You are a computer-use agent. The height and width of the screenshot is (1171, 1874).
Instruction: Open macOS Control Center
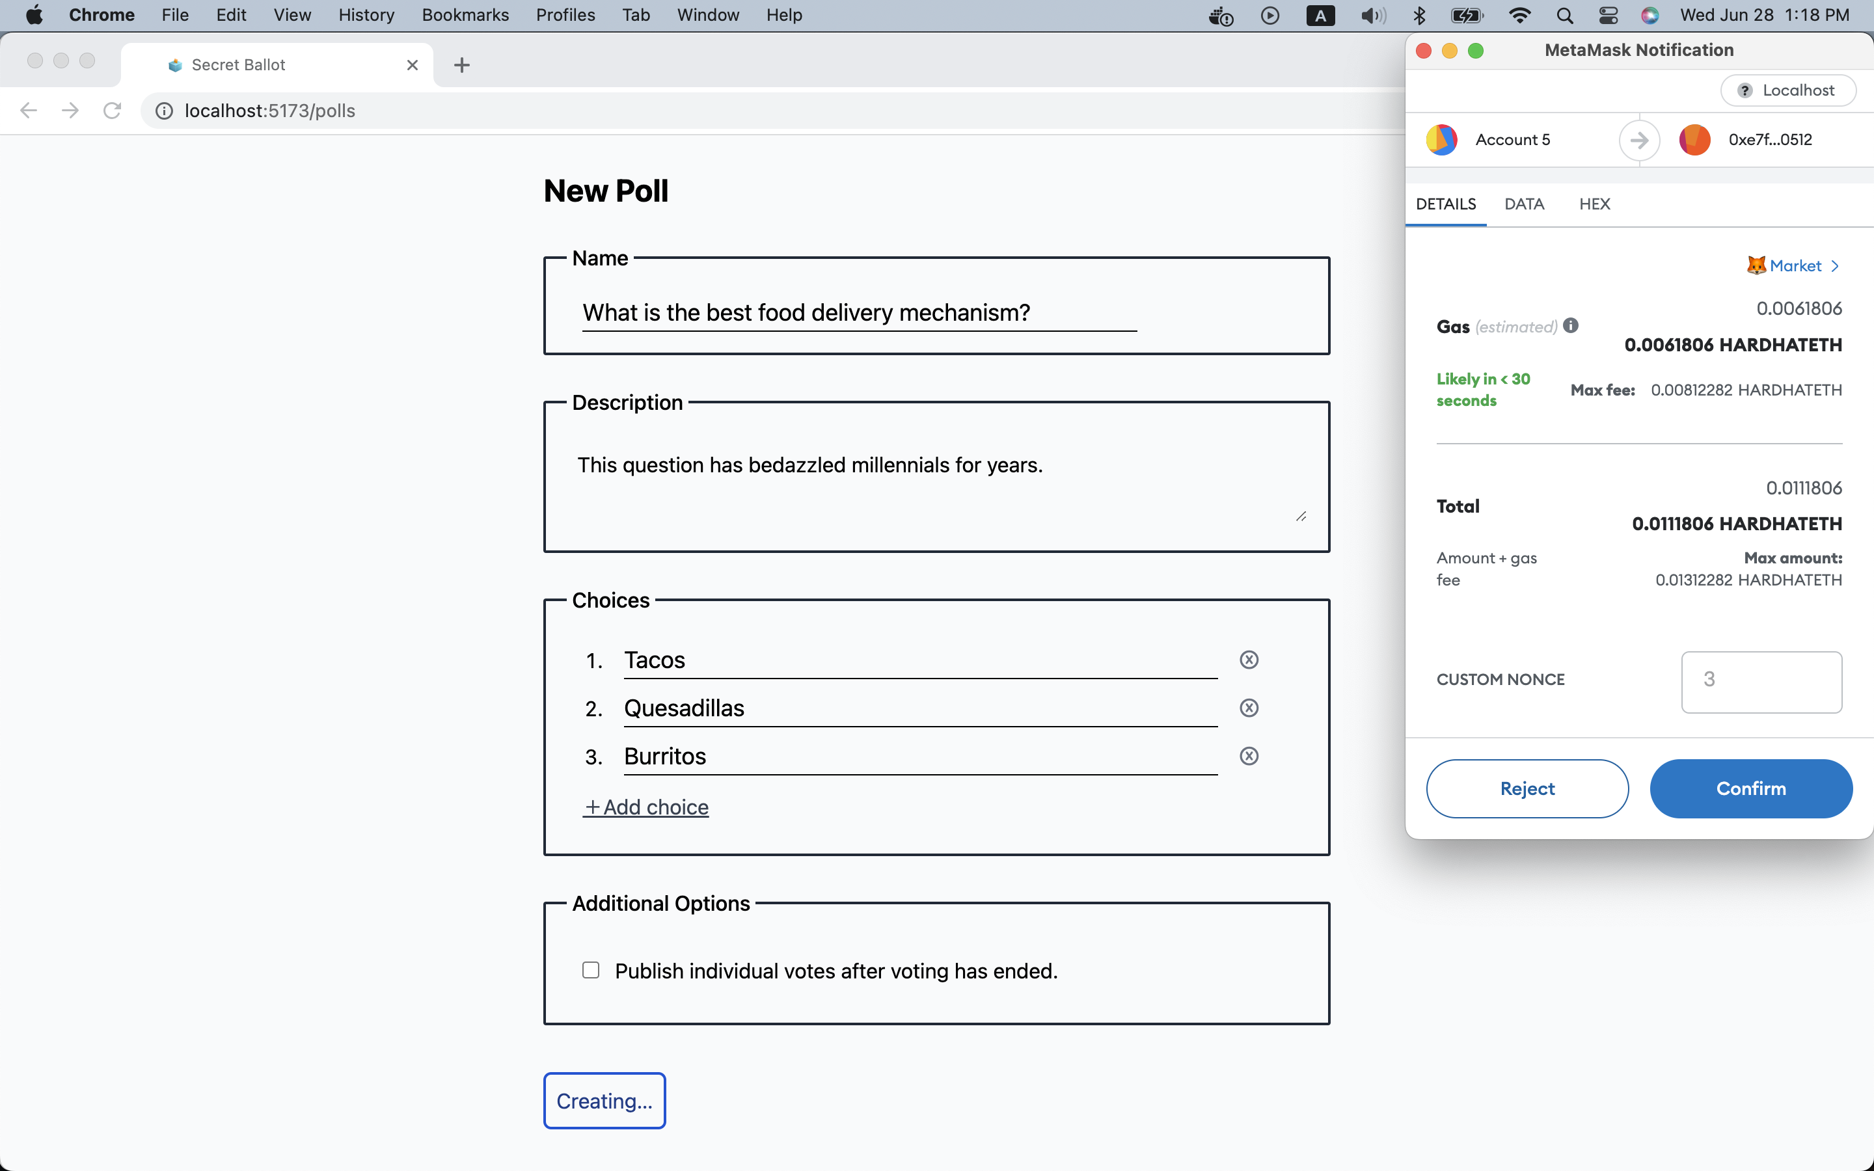tap(1608, 16)
